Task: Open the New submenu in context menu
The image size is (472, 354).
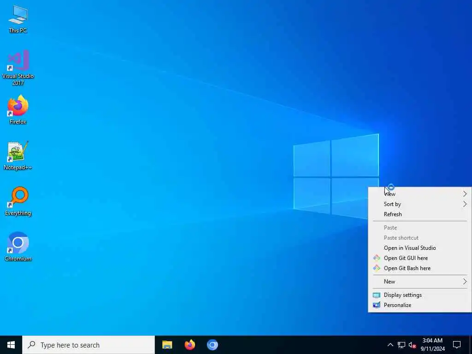Action: (x=419, y=282)
